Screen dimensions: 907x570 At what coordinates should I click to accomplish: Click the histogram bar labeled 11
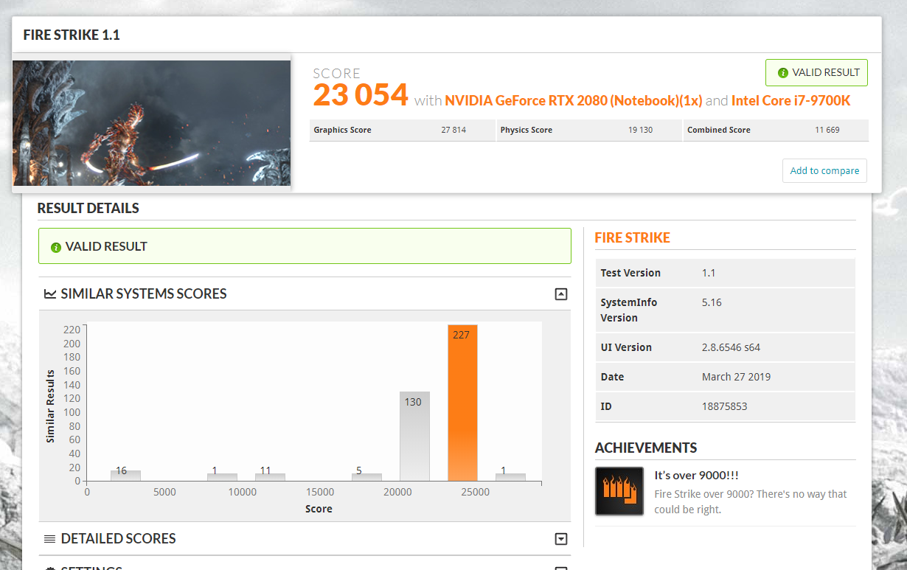coord(270,477)
